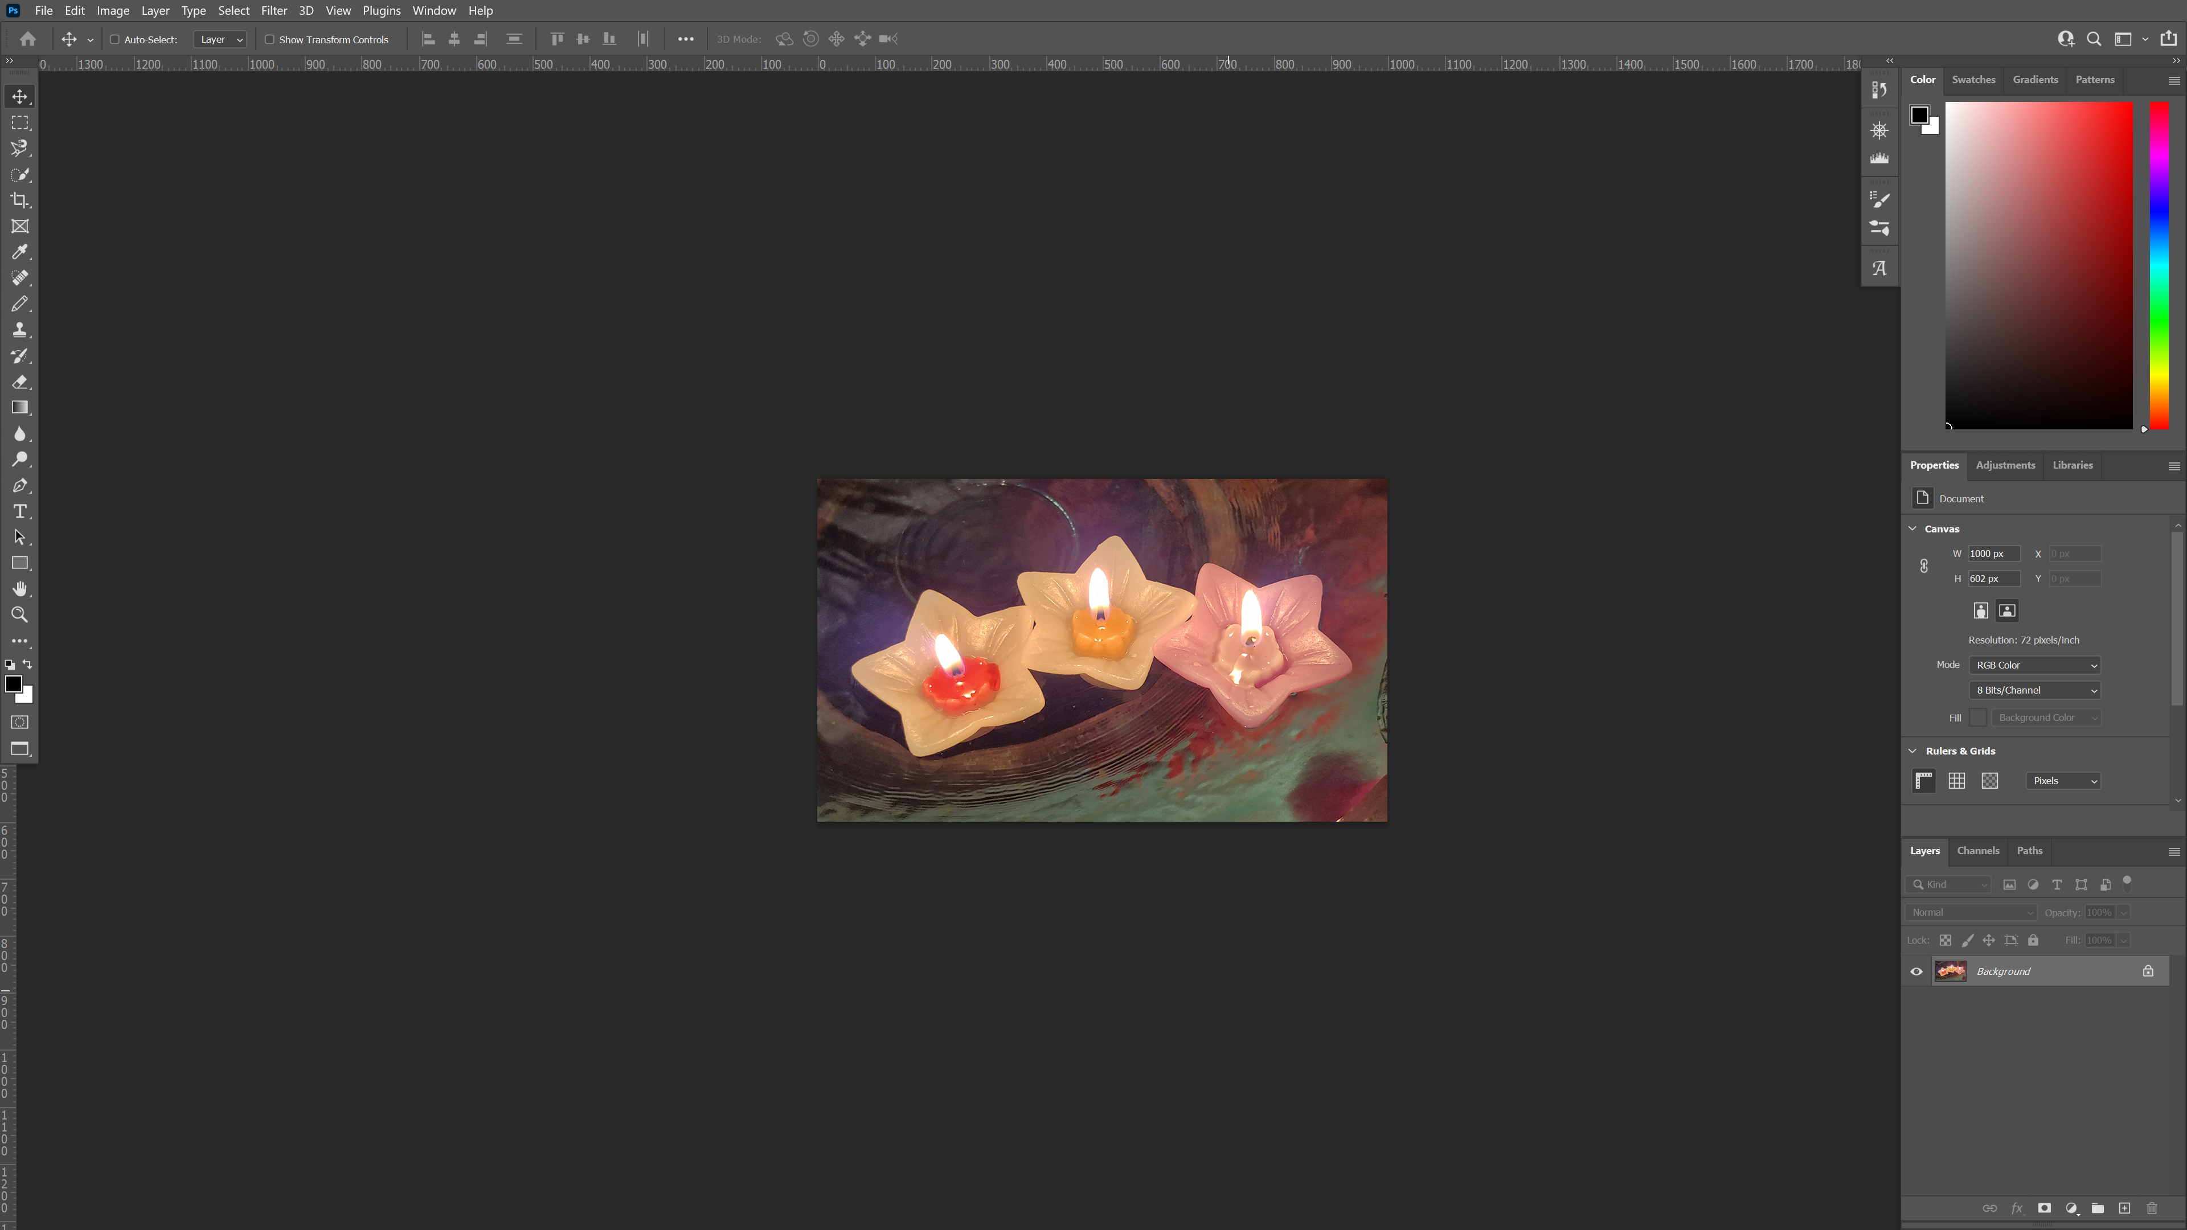Switch to the Swatches tab
Screen dimensions: 2187x1230
point(1973,79)
